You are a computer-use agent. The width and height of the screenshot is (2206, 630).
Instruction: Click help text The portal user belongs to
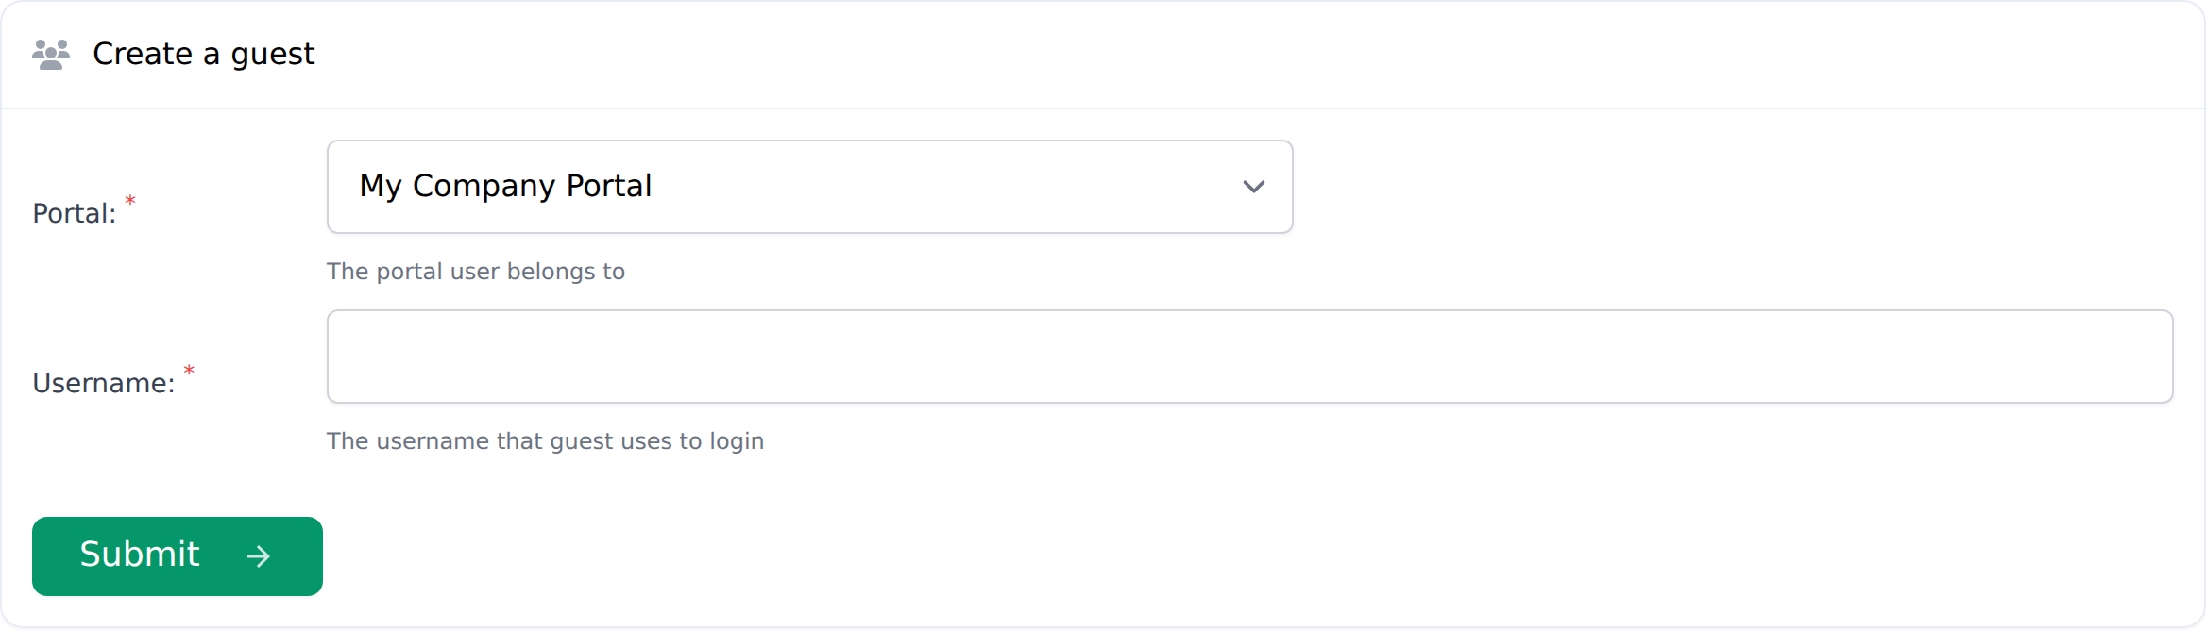pos(475,272)
